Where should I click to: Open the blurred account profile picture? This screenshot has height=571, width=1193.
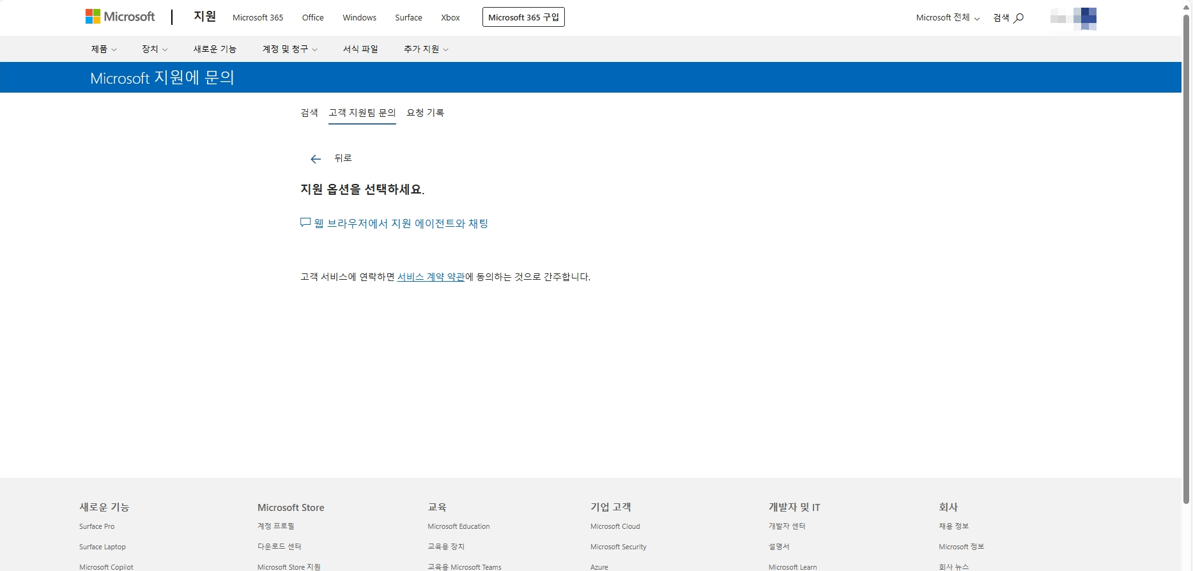[x=1074, y=19]
